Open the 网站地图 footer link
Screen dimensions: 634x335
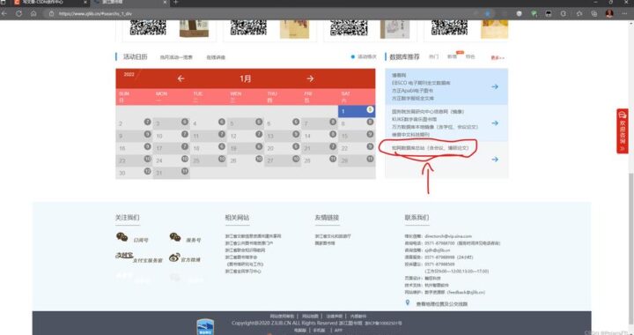pyautogui.click(x=310, y=316)
